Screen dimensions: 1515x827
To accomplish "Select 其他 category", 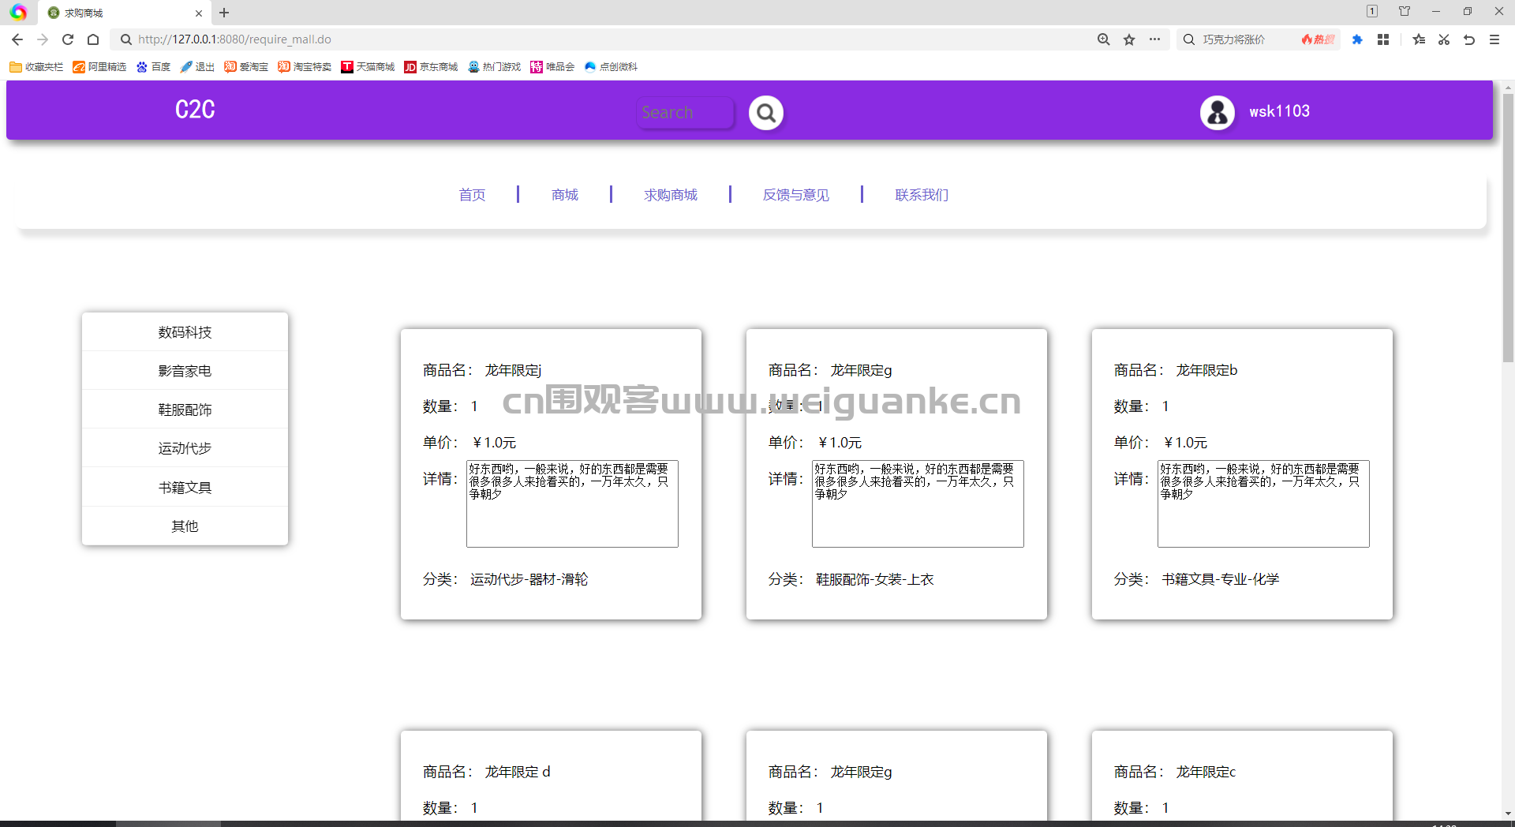I will click(x=185, y=526).
